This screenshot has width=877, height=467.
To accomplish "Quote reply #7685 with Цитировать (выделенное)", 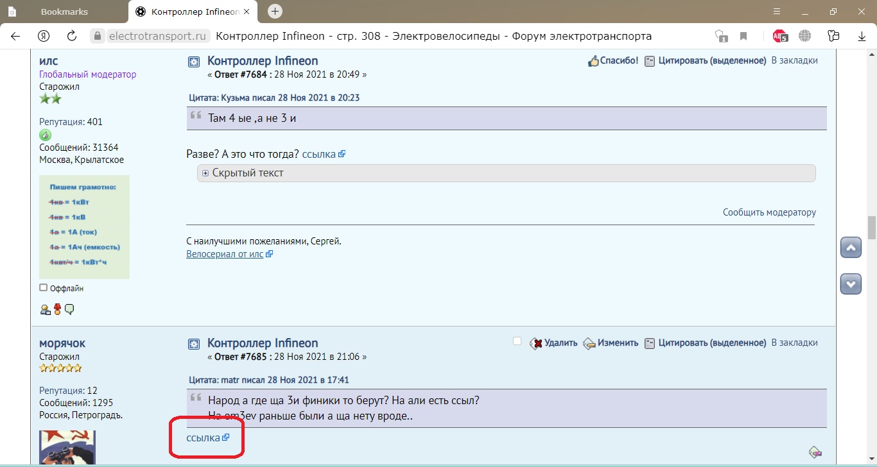I will point(705,343).
